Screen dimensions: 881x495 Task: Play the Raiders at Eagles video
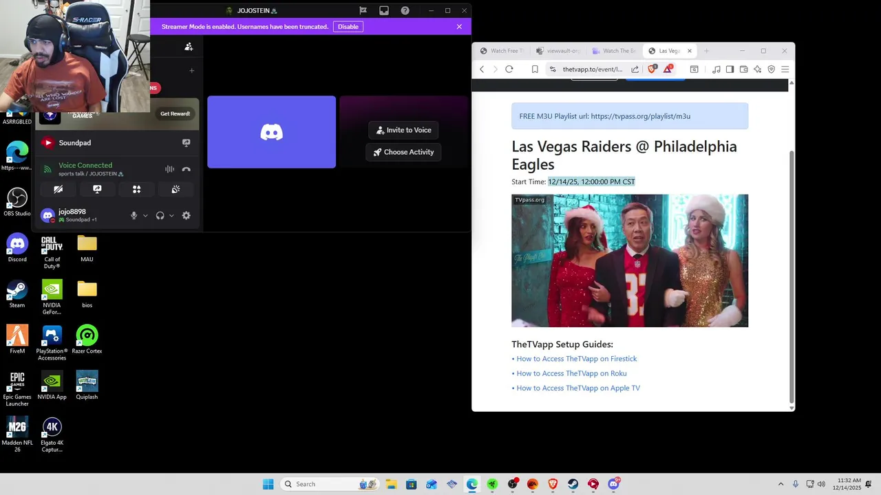(x=630, y=261)
